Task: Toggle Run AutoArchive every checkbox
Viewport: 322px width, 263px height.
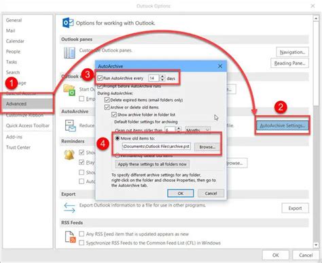Action: coord(100,78)
